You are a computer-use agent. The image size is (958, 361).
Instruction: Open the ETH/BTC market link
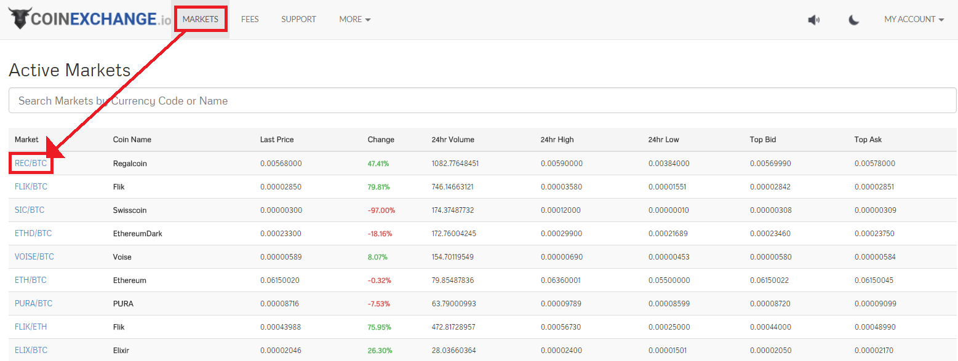(31, 280)
